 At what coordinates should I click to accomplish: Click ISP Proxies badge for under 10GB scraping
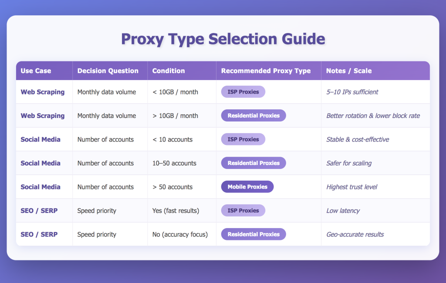click(x=243, y=92)
